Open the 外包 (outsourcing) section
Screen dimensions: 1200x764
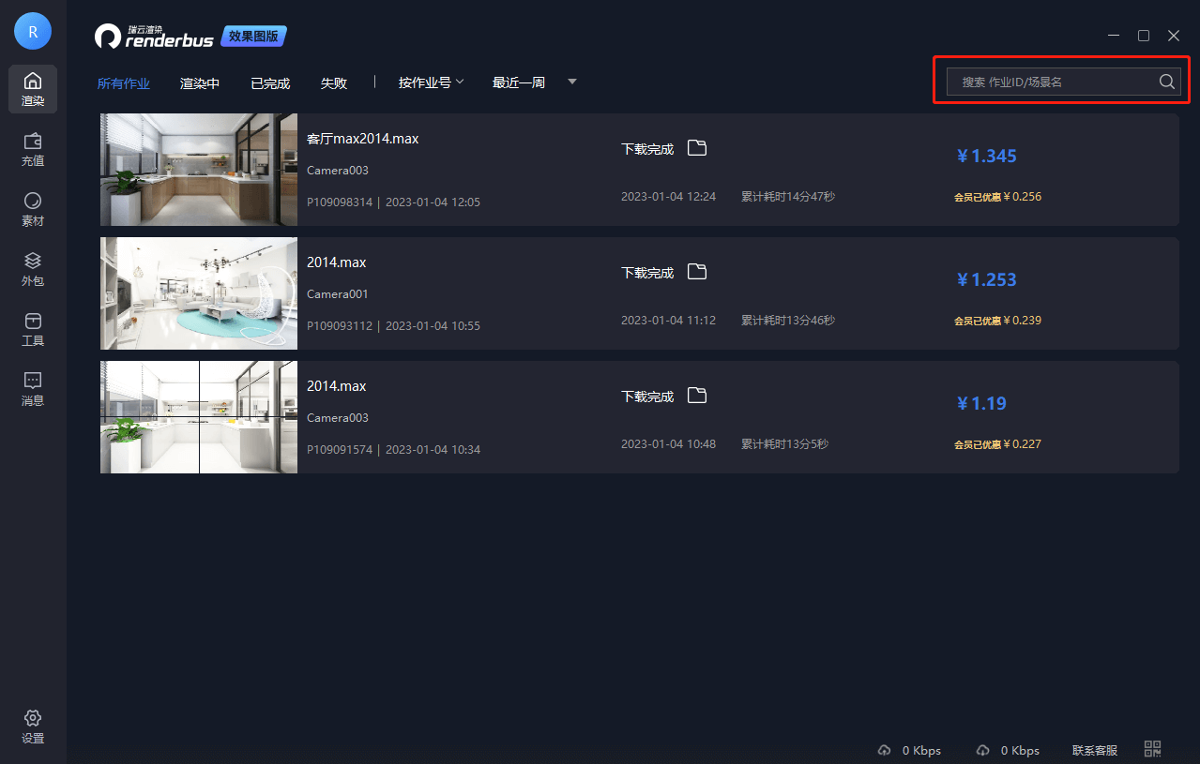pos(33,269)
